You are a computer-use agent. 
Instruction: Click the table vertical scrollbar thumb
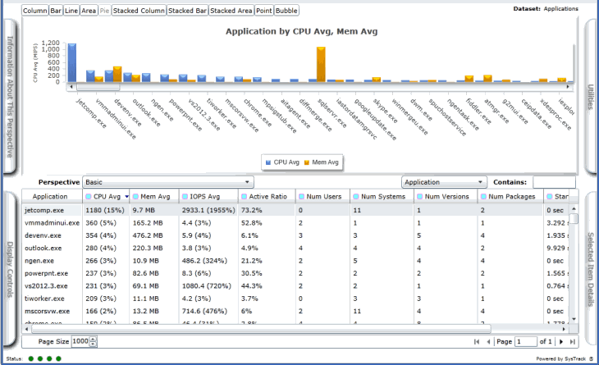pyautogui.click(x=574, y=219)
